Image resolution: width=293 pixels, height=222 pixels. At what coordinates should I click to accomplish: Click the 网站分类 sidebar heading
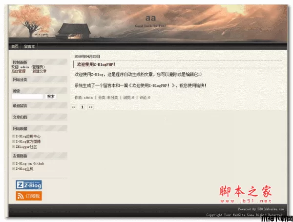pyautogui.click(x=20, y=80)
